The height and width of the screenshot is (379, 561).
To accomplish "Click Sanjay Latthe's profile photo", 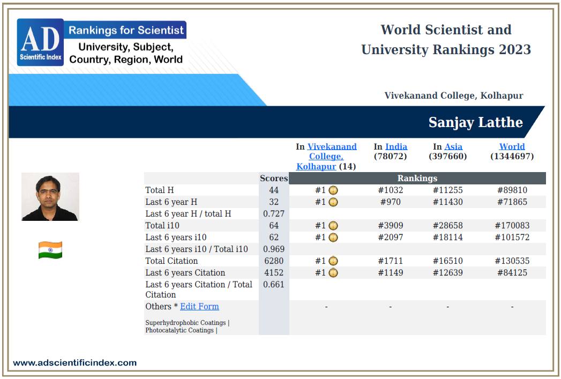I will (x=50, y=197).
